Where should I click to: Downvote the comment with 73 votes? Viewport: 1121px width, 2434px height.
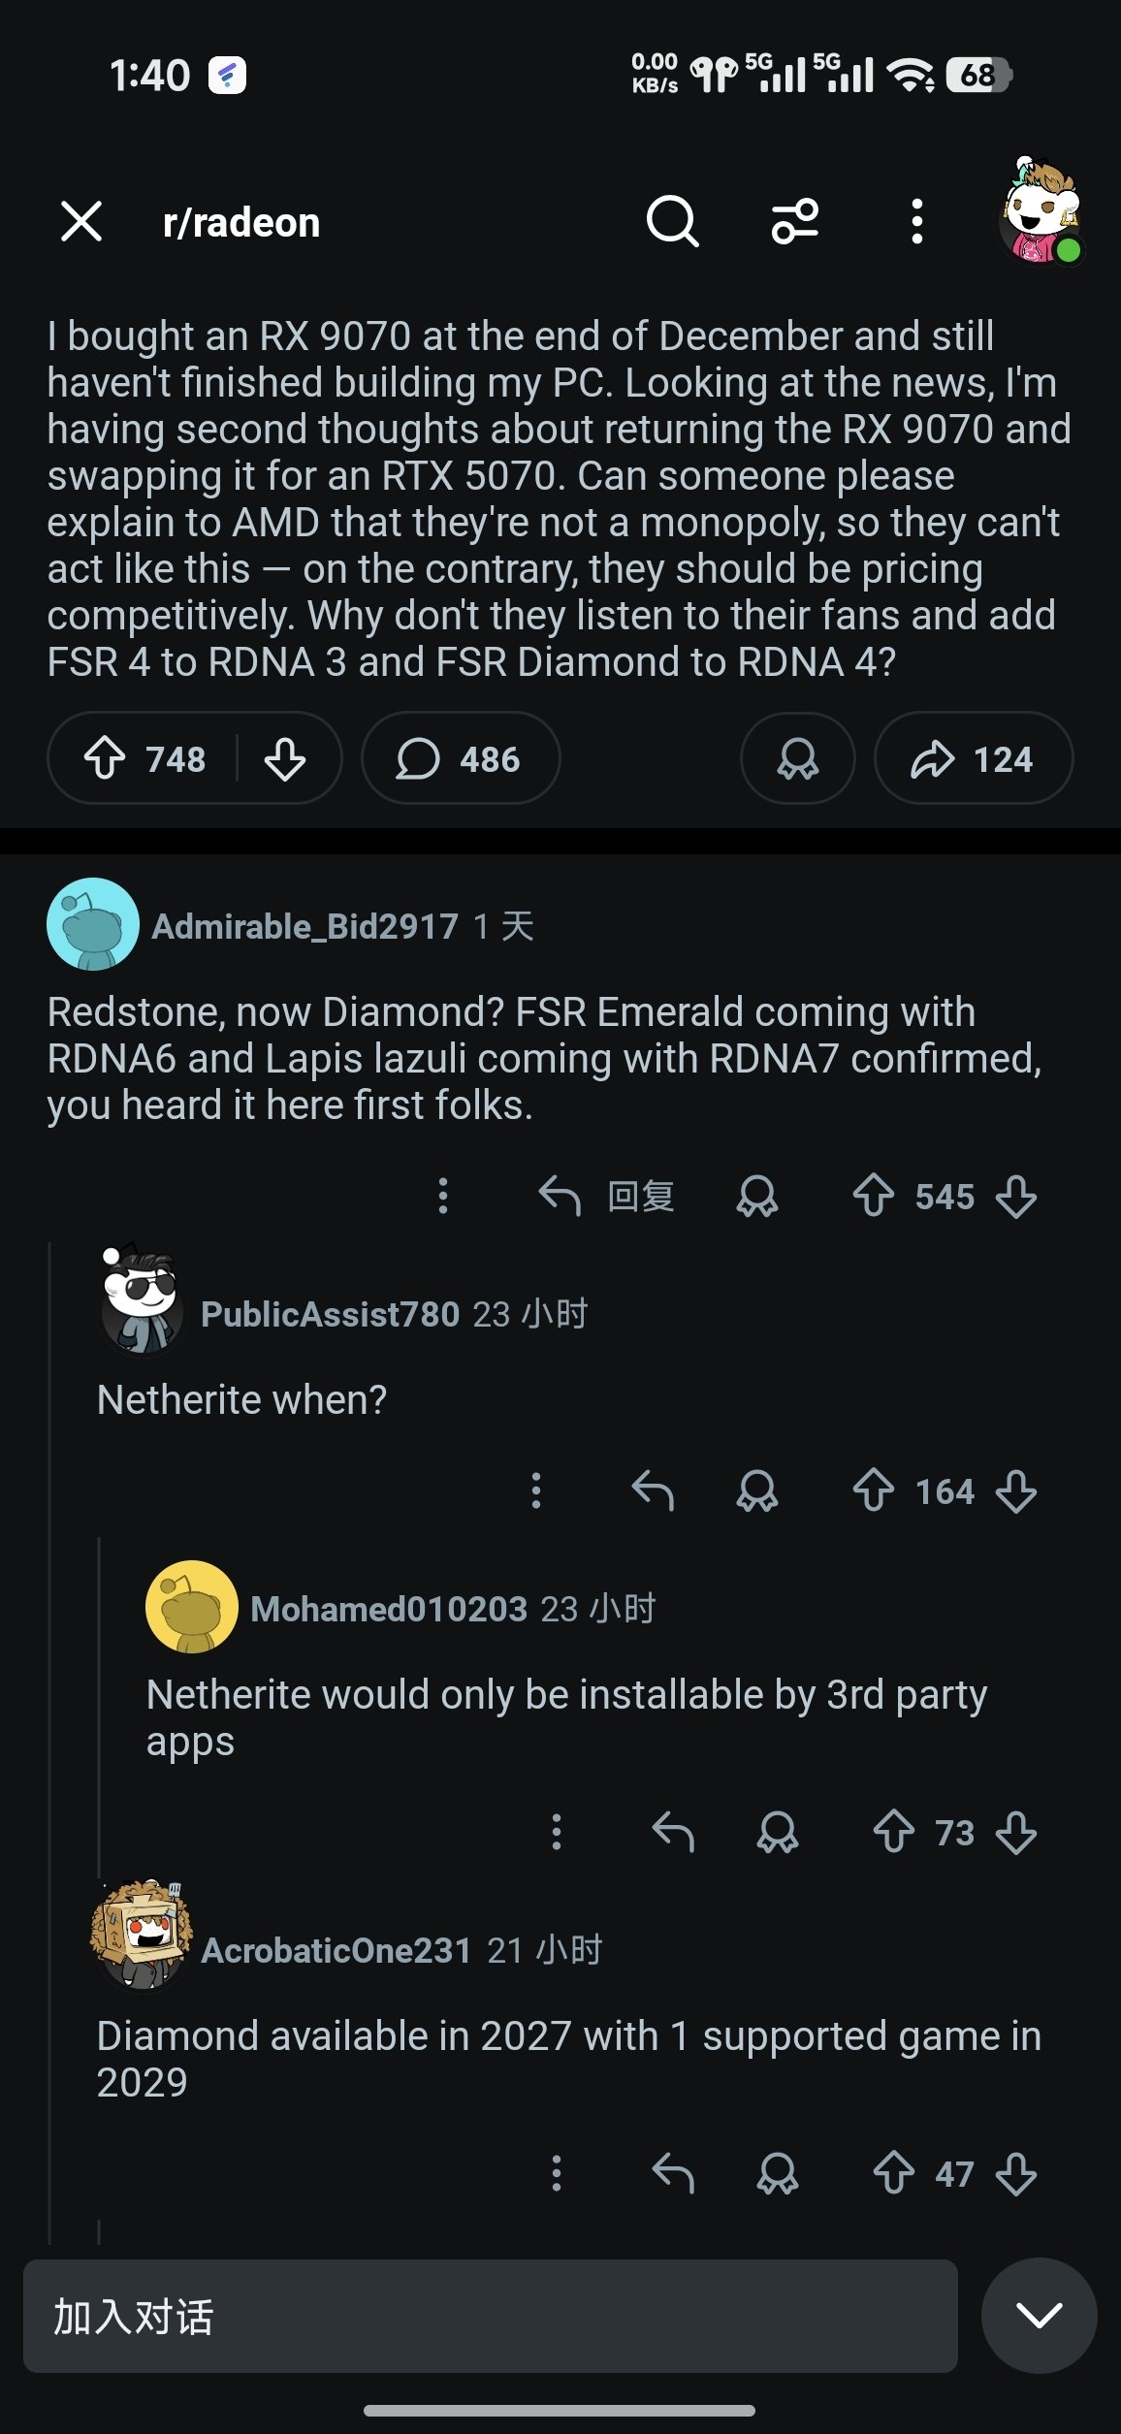tap(1016, 1833)
